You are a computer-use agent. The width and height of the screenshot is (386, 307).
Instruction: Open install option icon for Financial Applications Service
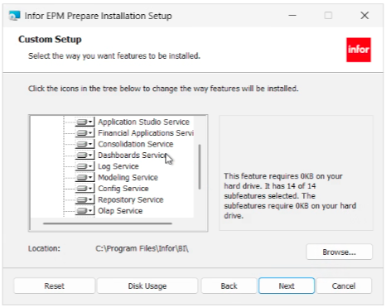[84, 133]
